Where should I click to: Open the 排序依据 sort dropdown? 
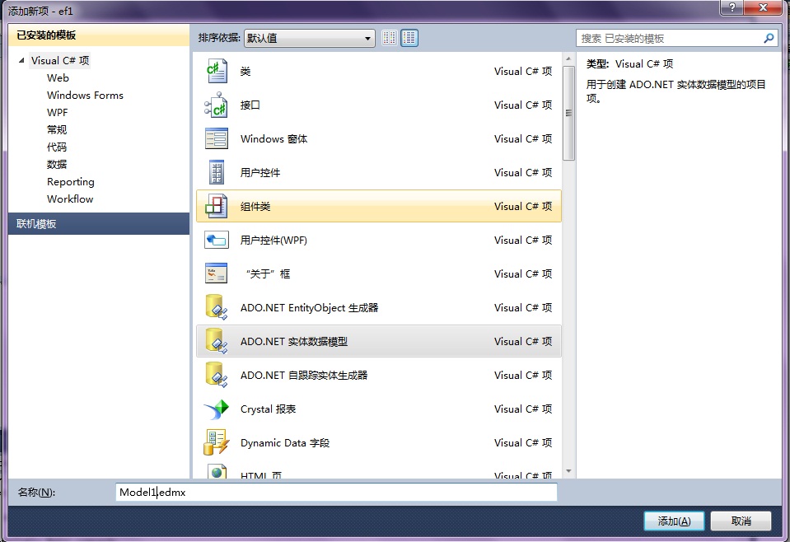[309, 38]
